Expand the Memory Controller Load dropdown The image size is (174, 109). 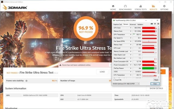(x=131, y=52)
